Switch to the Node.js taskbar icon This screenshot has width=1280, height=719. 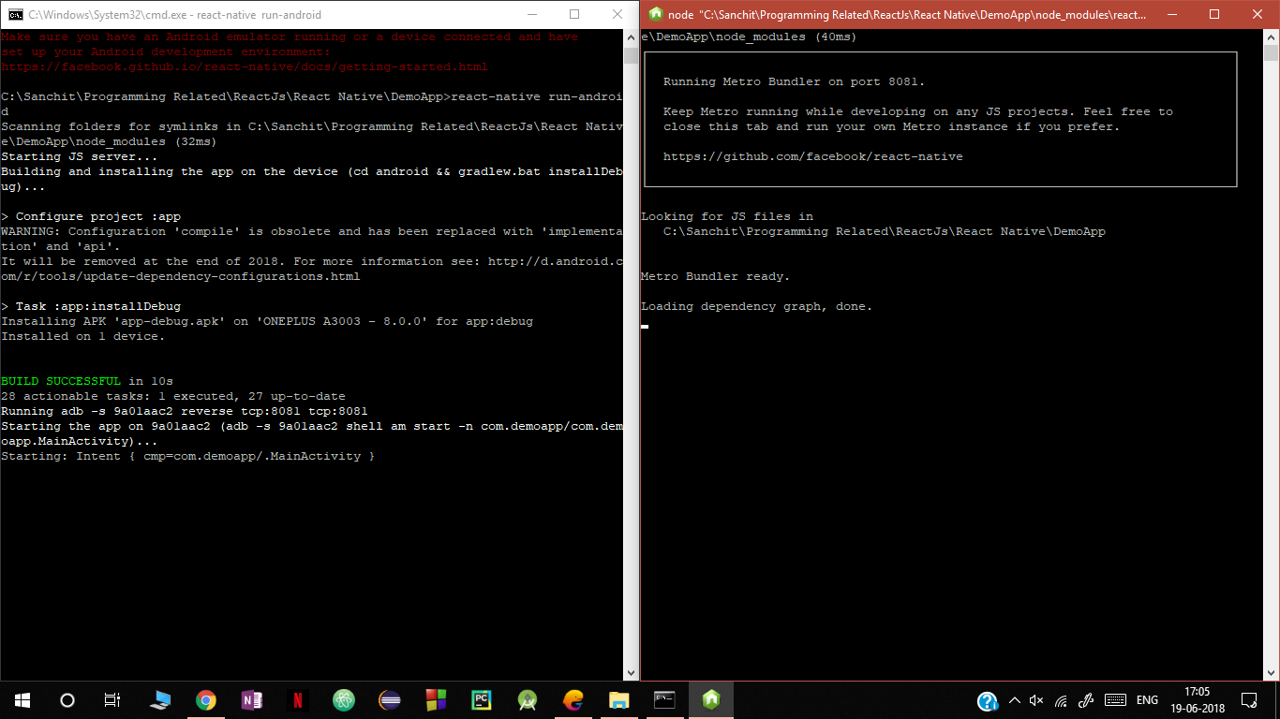711,699
